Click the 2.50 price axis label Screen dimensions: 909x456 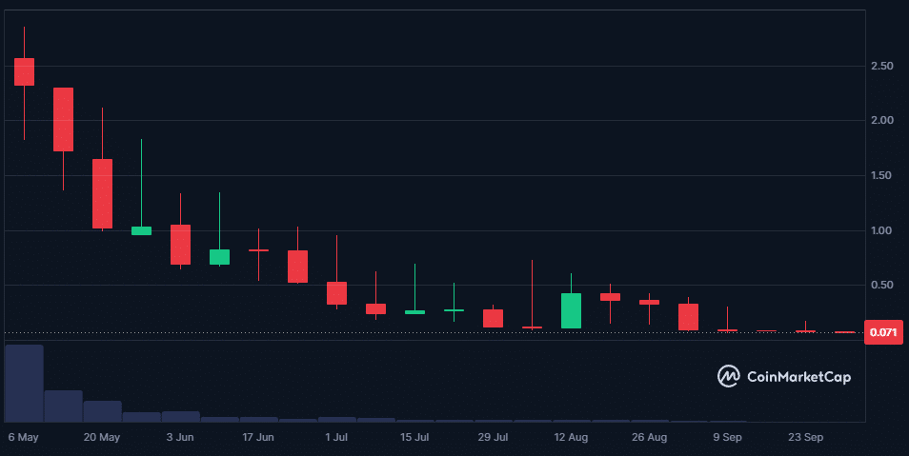click(x=880, y=67)
